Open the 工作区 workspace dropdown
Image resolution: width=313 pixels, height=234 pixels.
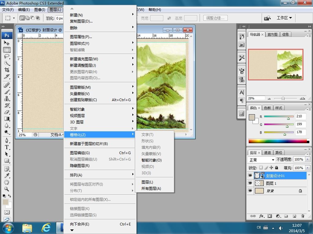pyautogui.click(x=284, y=18)
